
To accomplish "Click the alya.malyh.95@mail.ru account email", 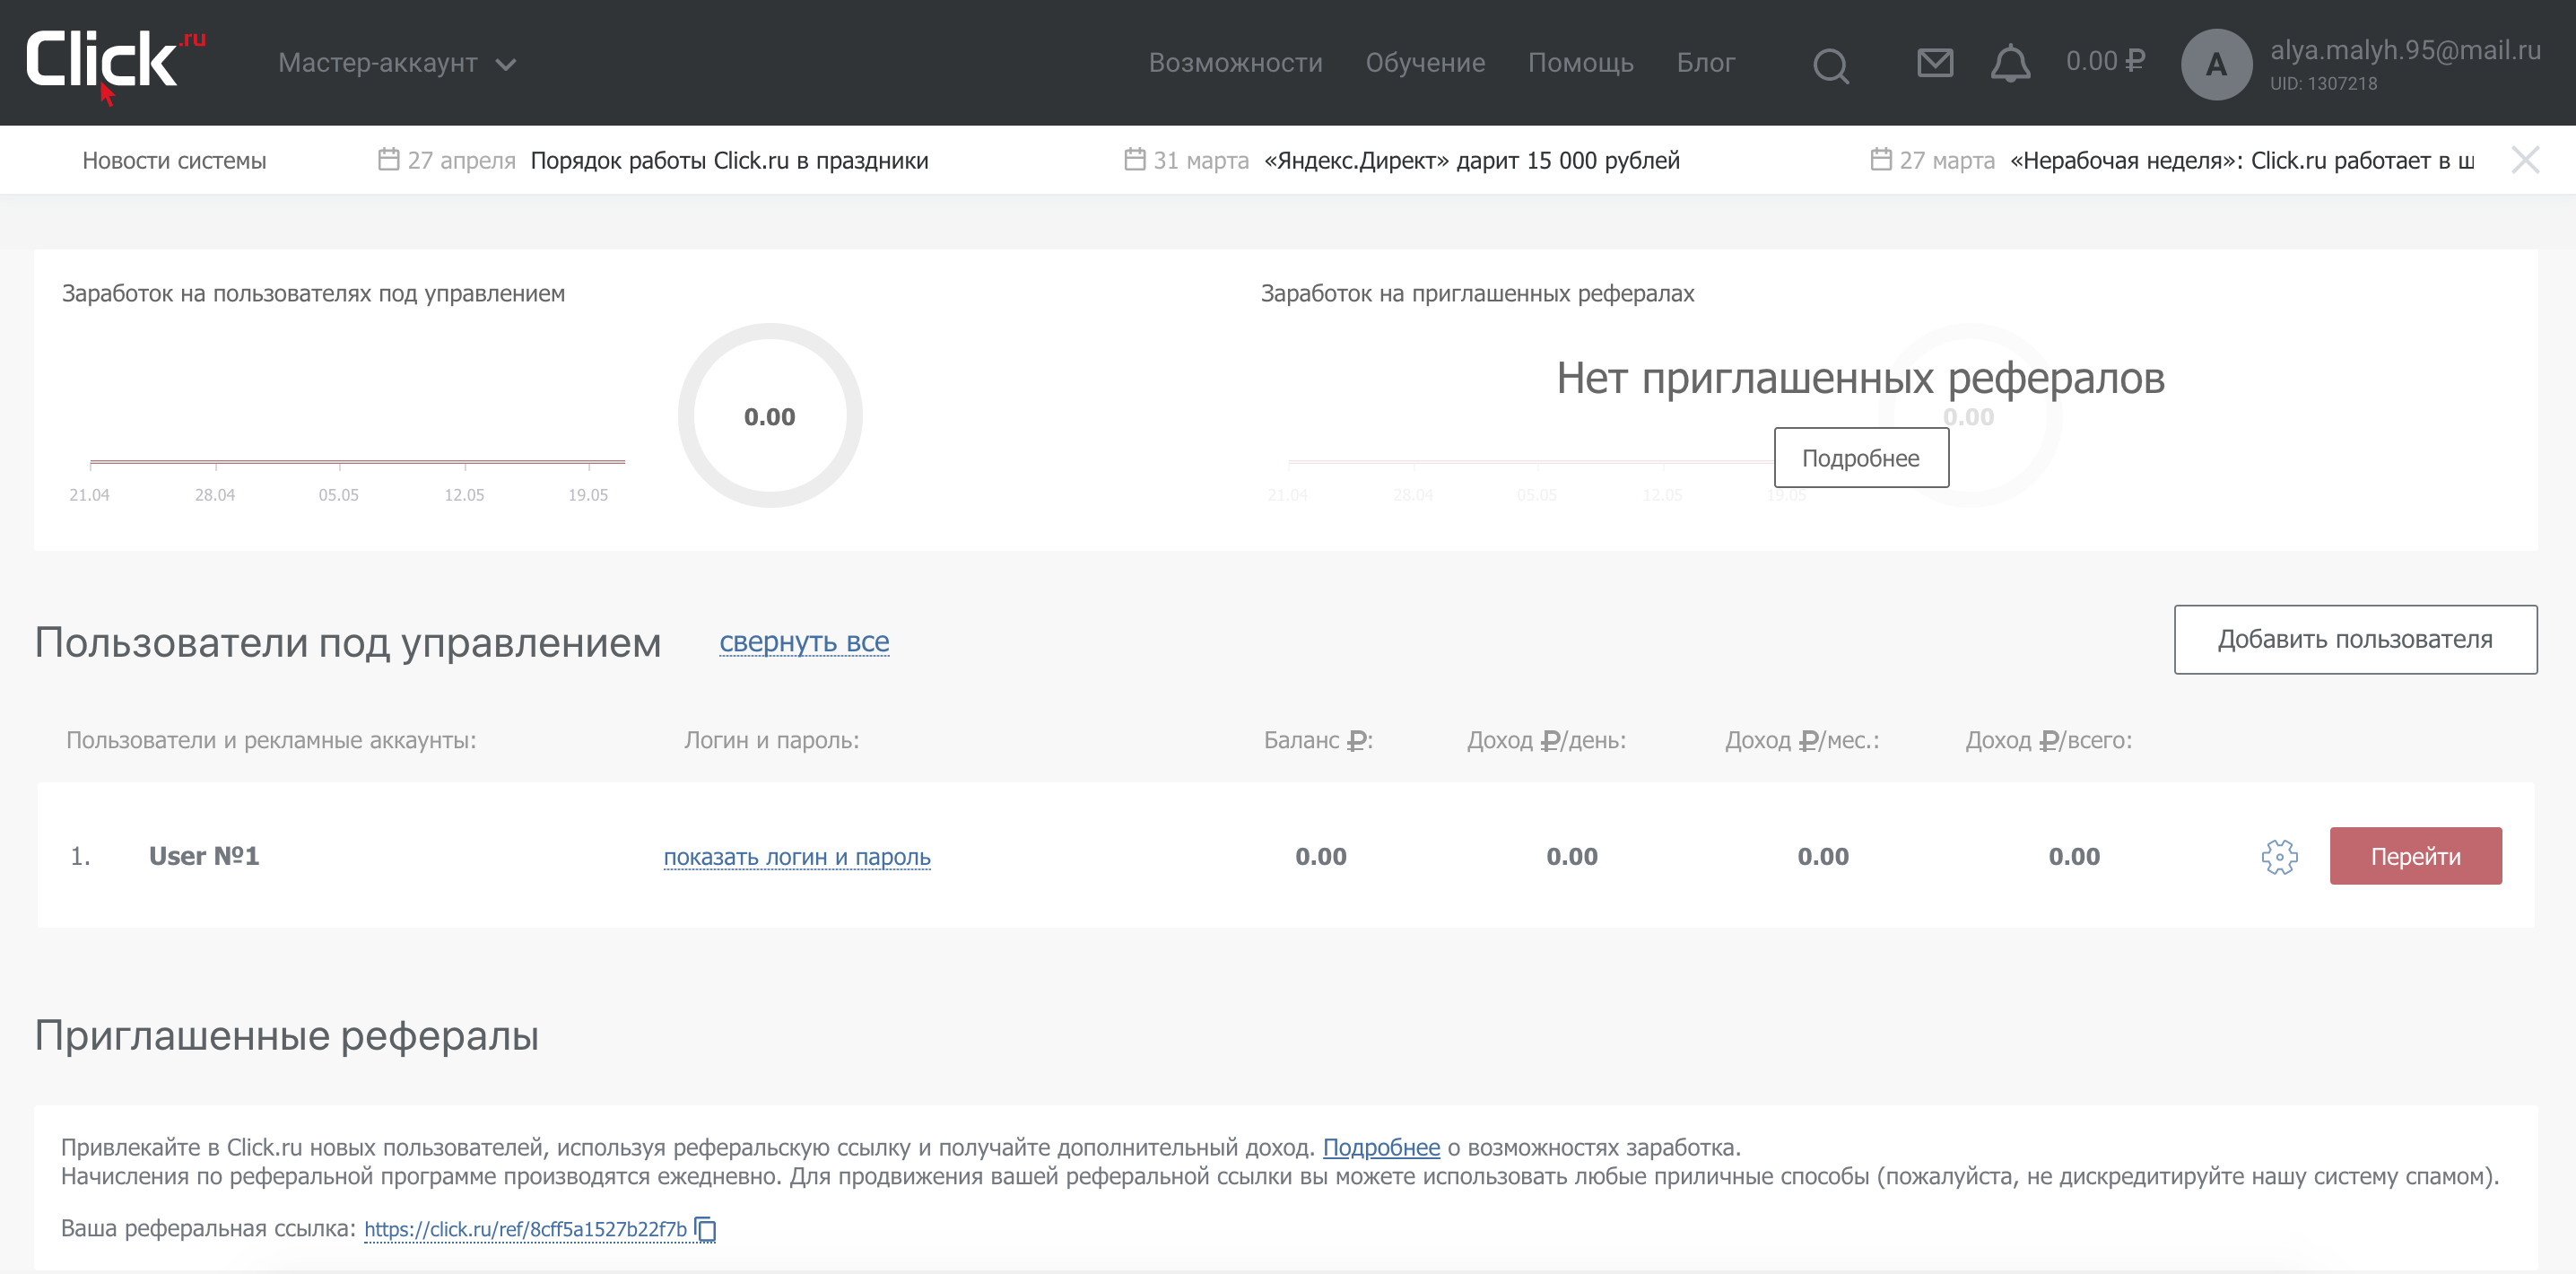I will (2405, 50).
